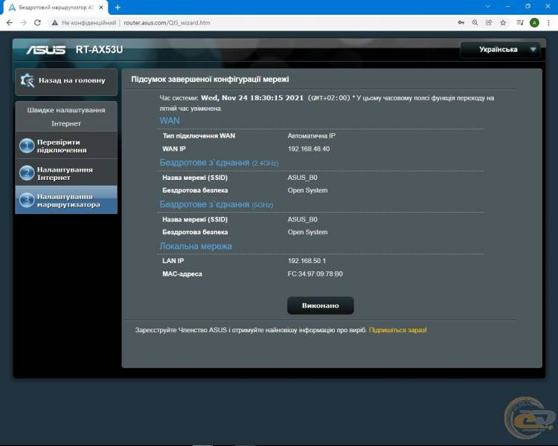The image size is (558, 446).
Task: Click the page title Підсумок завершеної конфігурації
Action: pyautogui.click(x=210, y=80)
